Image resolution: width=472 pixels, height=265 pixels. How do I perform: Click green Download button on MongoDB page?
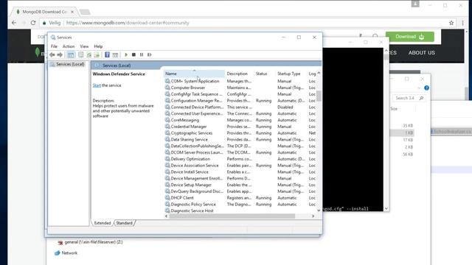[x=410, y=37]
